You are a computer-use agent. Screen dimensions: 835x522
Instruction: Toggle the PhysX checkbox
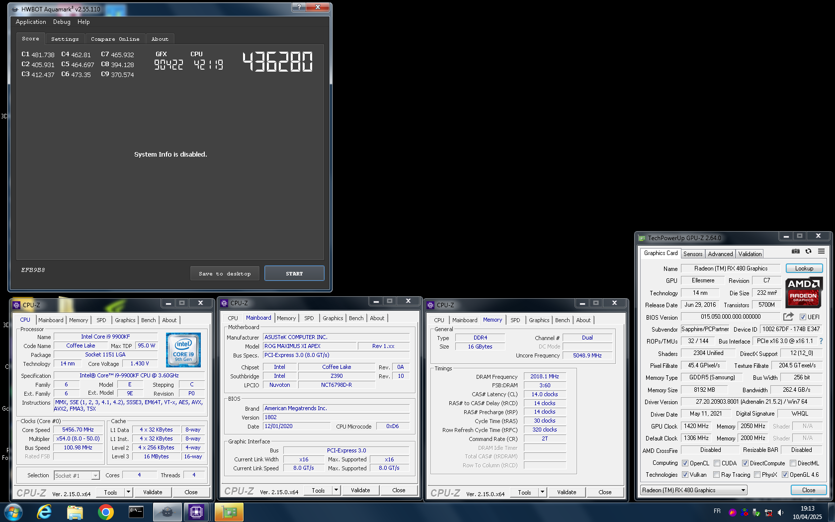757,474
